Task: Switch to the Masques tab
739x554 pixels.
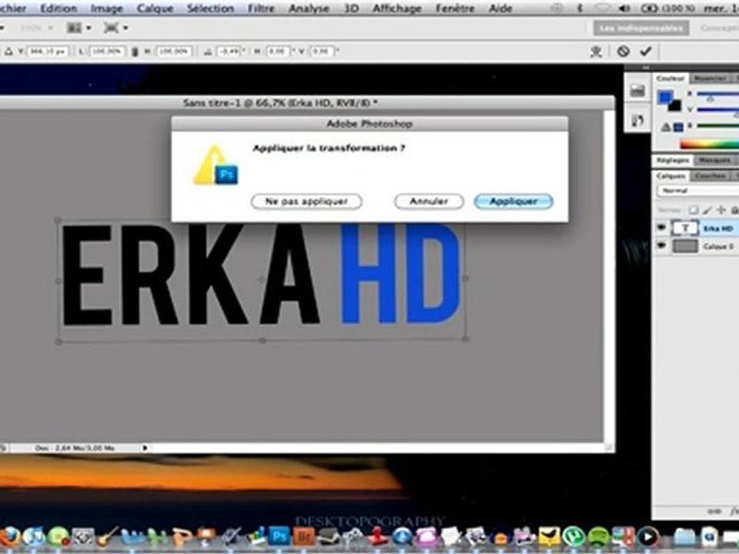Action: coord(714,160)
